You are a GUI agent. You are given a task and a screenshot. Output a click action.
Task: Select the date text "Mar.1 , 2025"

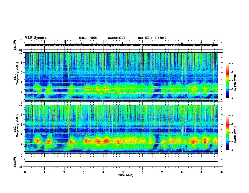(x=88, y=38)
